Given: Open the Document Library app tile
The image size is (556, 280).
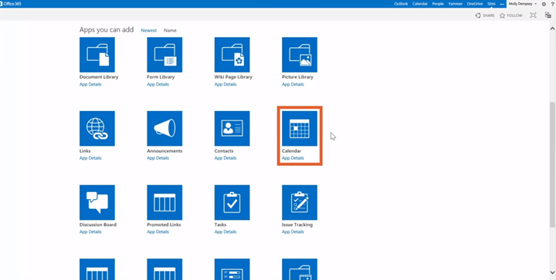Looking at the screenshot, I should [x=97, y=55].
